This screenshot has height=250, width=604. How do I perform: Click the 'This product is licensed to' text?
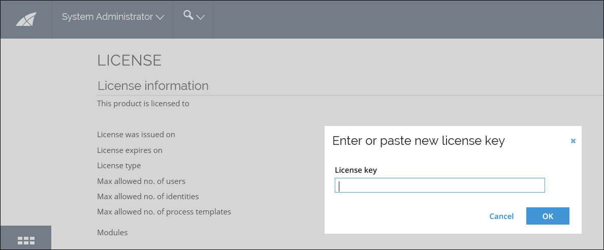(143, 104)
